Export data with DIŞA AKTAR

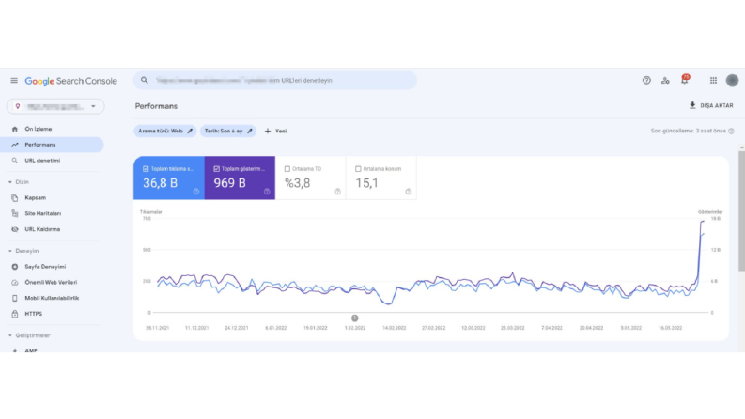pos(711,105)
